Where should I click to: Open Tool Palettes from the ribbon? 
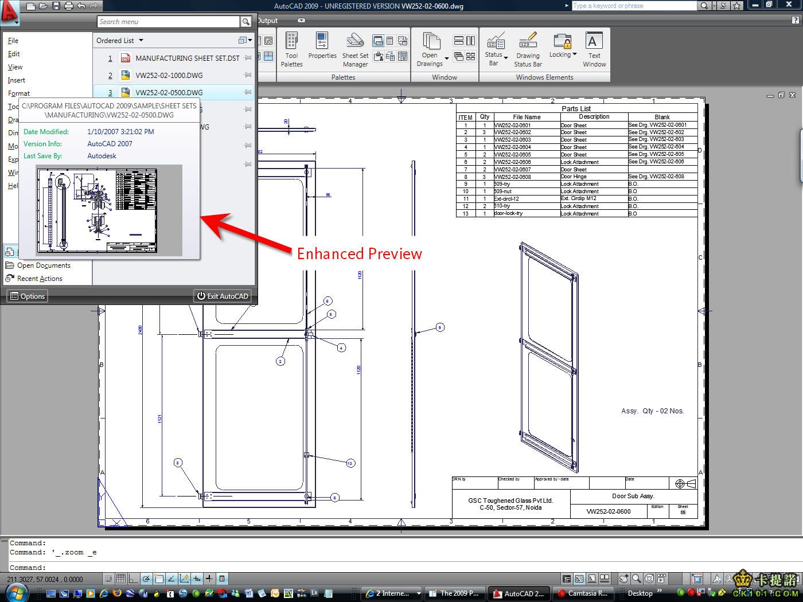[x=291, y=50]
